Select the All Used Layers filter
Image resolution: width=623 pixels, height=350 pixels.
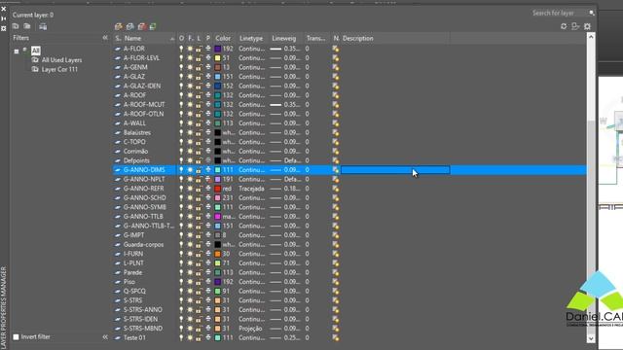pos(61,60)
